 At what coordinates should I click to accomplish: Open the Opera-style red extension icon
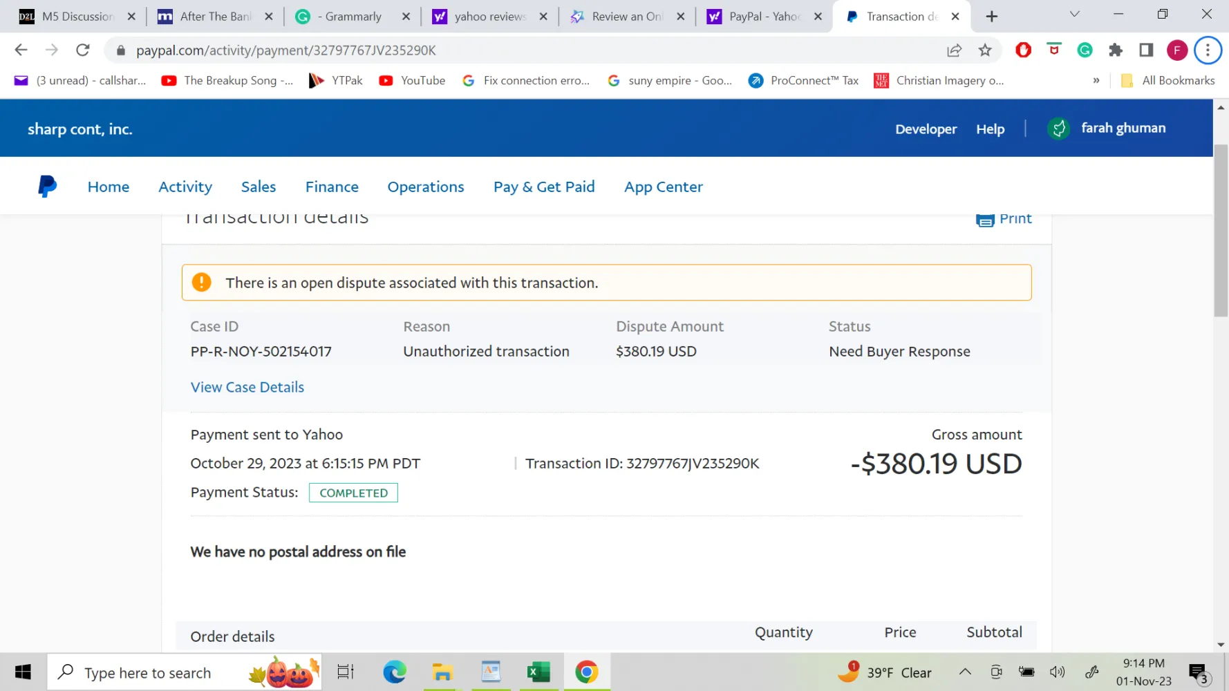(x=1024, y=50)
